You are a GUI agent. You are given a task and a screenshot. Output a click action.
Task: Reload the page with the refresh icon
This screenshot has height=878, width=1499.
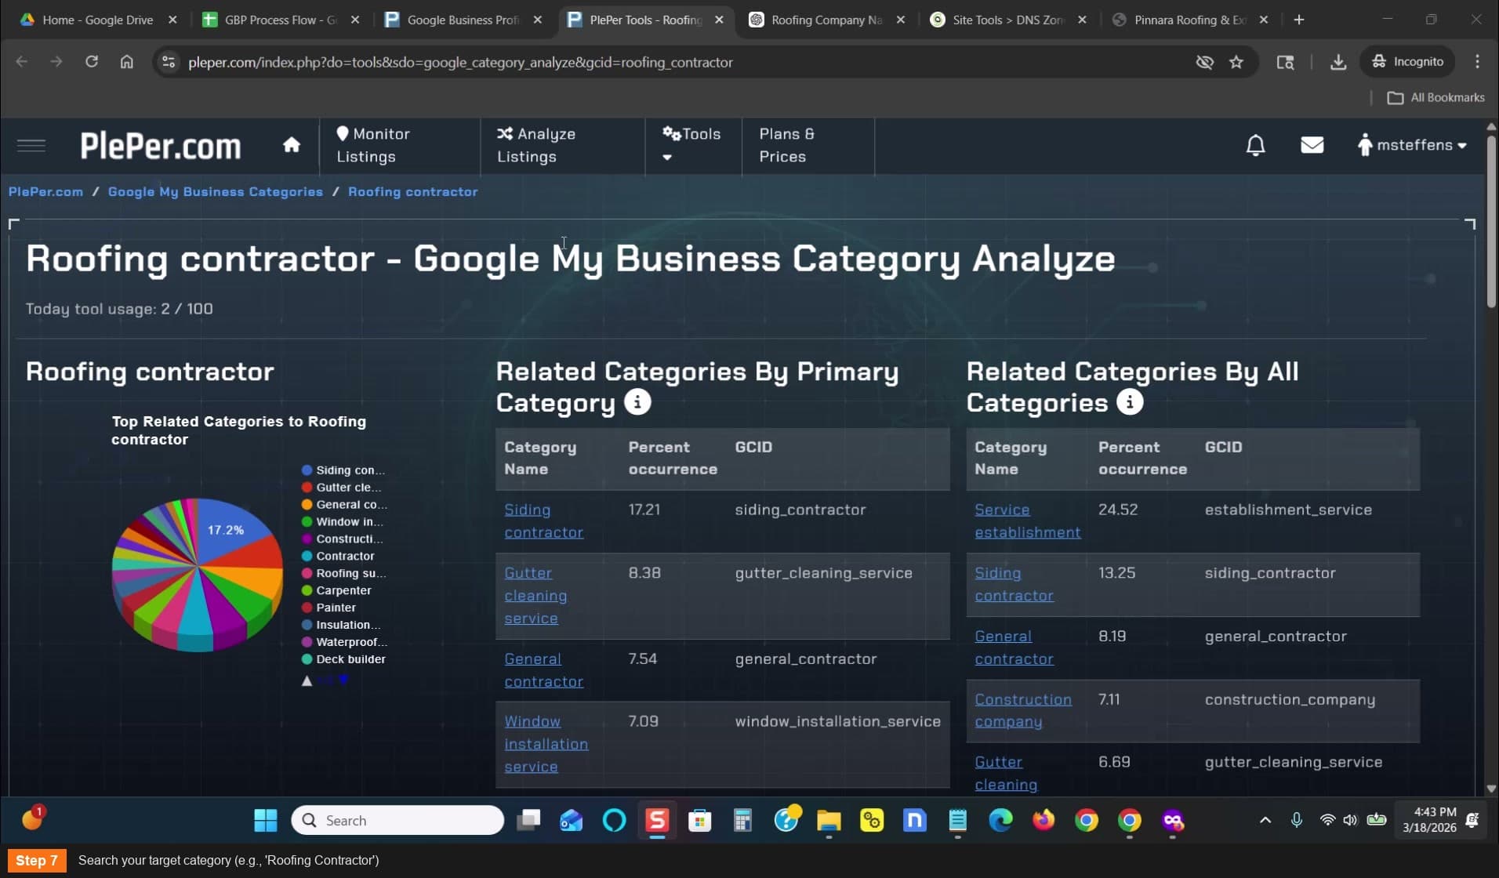(x=92, y=62)
